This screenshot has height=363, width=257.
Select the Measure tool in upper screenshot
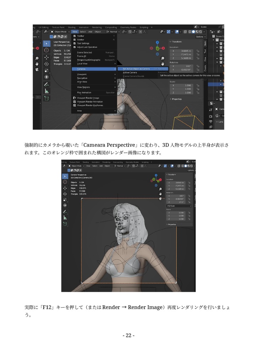click(47, 91)
